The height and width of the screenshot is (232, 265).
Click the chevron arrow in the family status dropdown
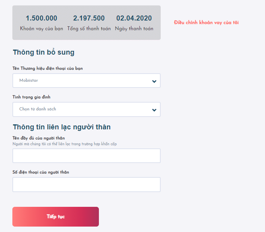[154, 110]
